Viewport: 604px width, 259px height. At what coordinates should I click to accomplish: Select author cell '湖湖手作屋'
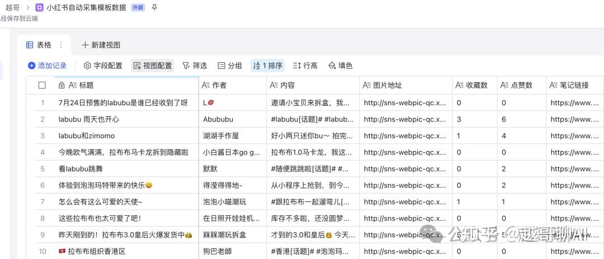[x=233, y=136]
